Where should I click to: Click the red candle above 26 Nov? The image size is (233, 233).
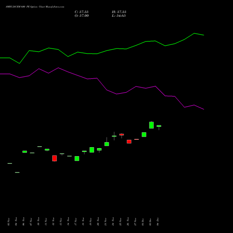tap(129, 142)
